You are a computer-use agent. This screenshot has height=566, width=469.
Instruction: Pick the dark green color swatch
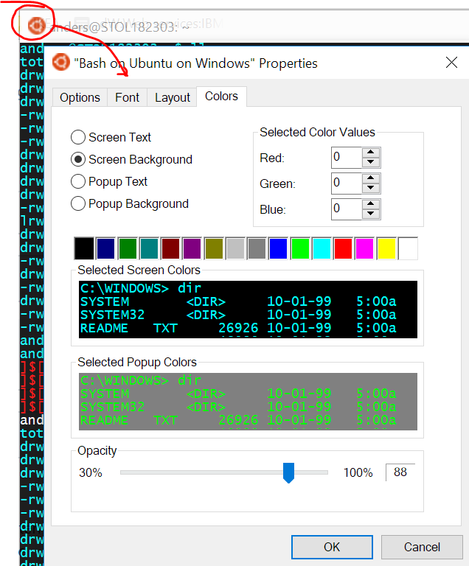click(128, 248)
